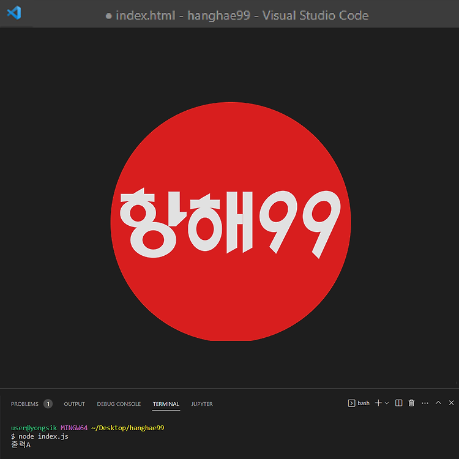Maximize the panel with up chevron

click(438, 403)
